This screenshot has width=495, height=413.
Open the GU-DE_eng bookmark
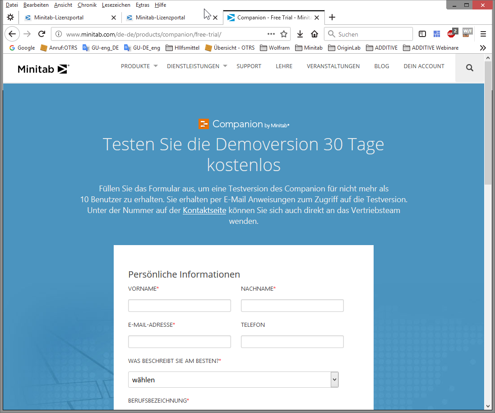pos(142,48)
